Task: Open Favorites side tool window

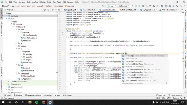Action: [x=1, y=72]
